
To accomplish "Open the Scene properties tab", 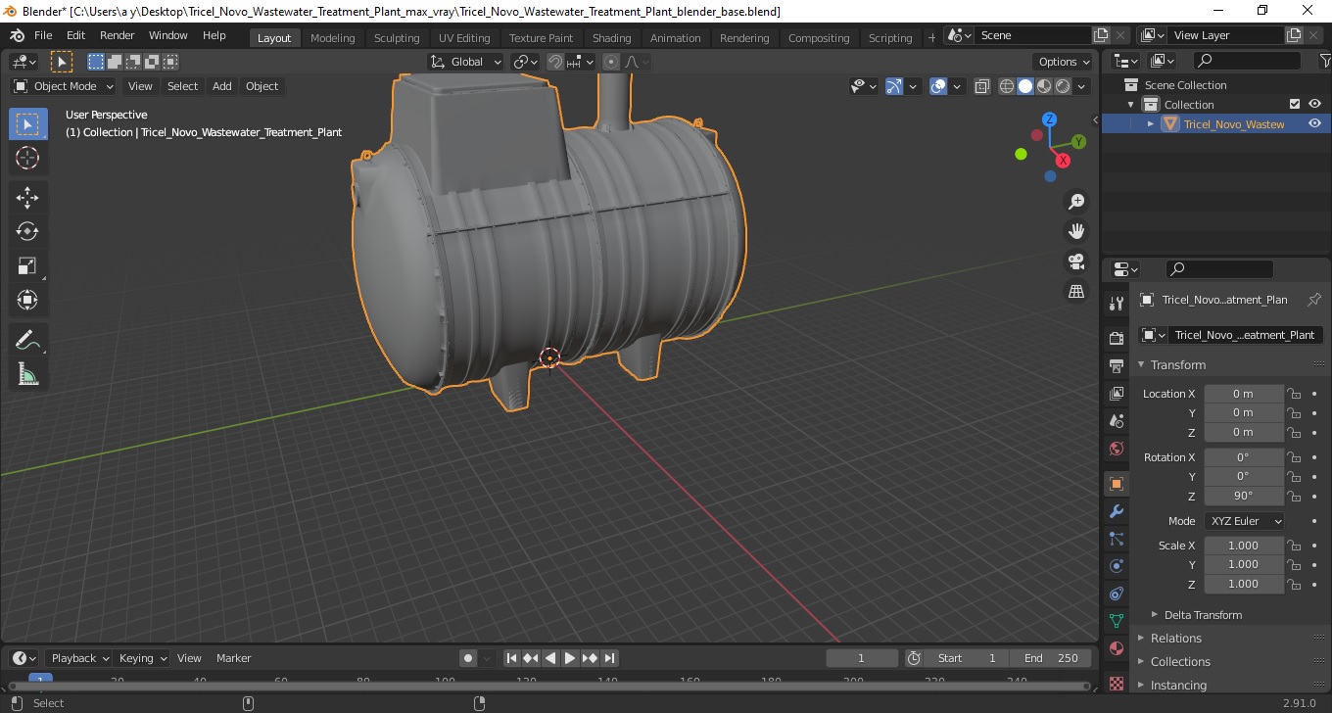I will tap(1116, 421).
